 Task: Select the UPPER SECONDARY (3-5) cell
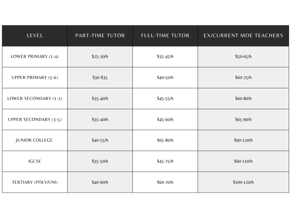click(x=35, y=120)
